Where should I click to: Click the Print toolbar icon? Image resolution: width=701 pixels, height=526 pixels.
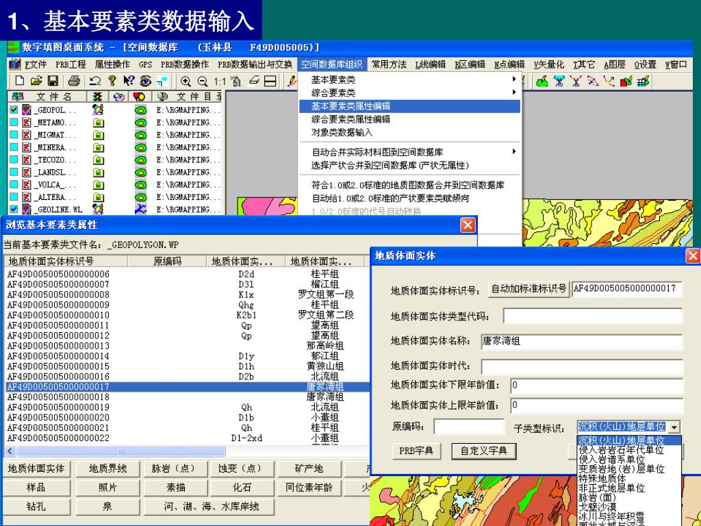[74, 81]
